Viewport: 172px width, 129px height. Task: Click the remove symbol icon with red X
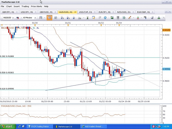click(x=18, y=18)
